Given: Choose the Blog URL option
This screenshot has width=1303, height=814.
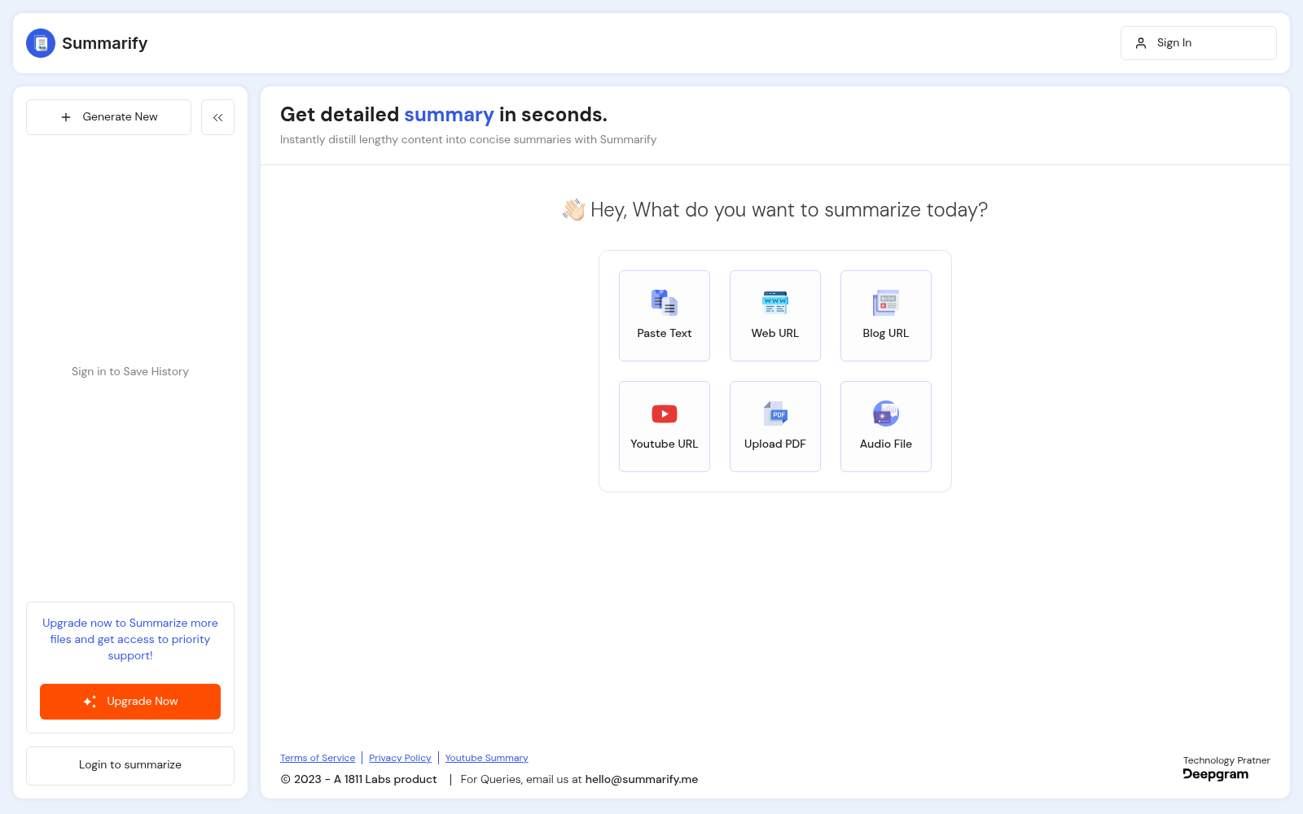Looking at the screenshot, I should click(x=886, y=316).
